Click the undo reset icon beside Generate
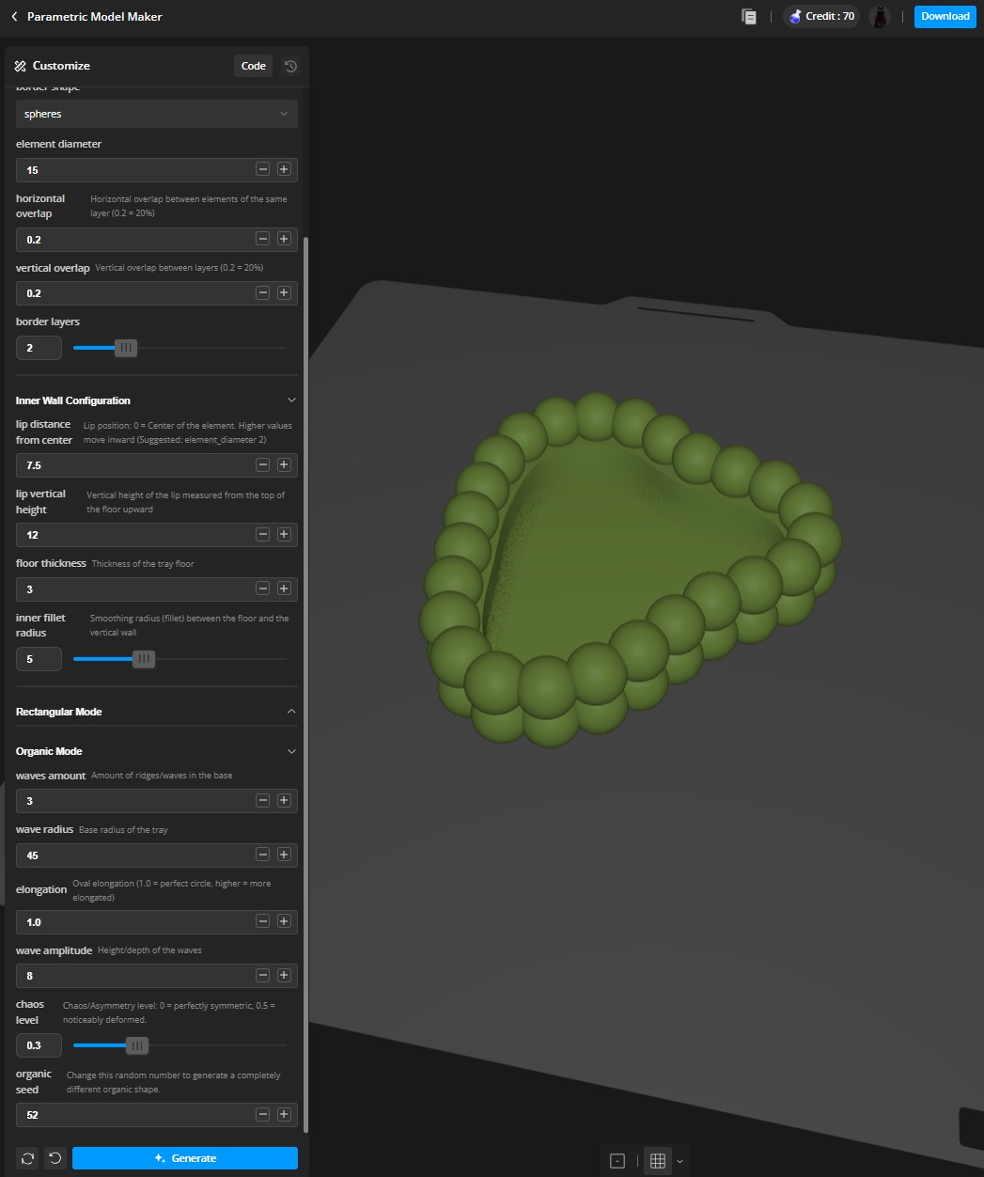984x1177 pixels. pyautogui.click(x=55, y=1158)
